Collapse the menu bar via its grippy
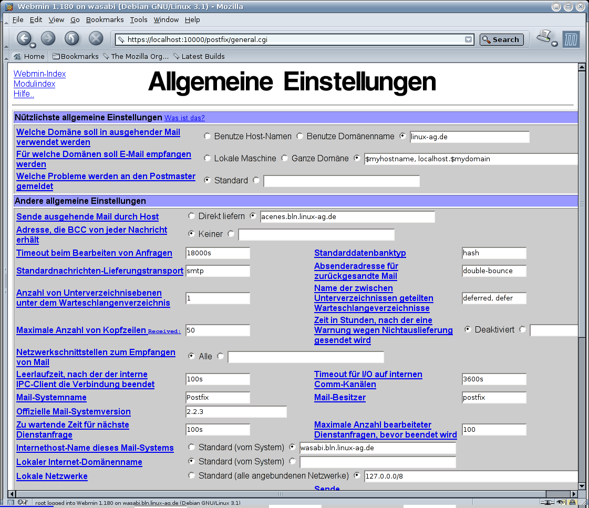The width and height of the screenshot is (589, 508). (x=6, y=20)
